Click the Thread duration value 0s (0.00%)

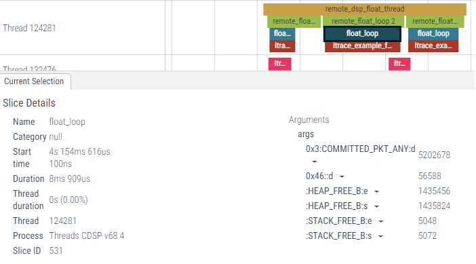tap(68, 200)
